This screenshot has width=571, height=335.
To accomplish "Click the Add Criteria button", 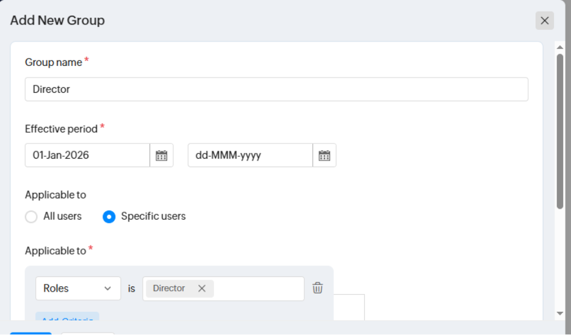I will [67, 317].
